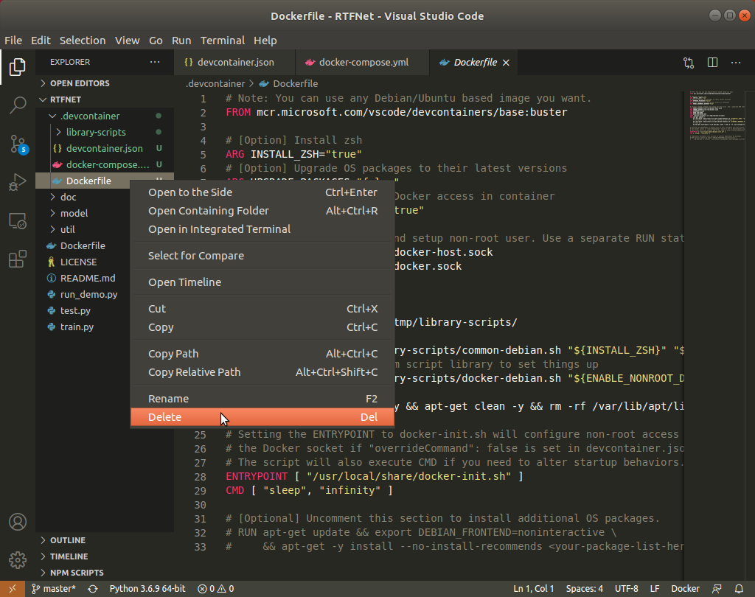This screenshot has height=597, width=755.
Task: Open the root Dockerfile below util folder
Action: pyautogui.click(x=83, y=245)
